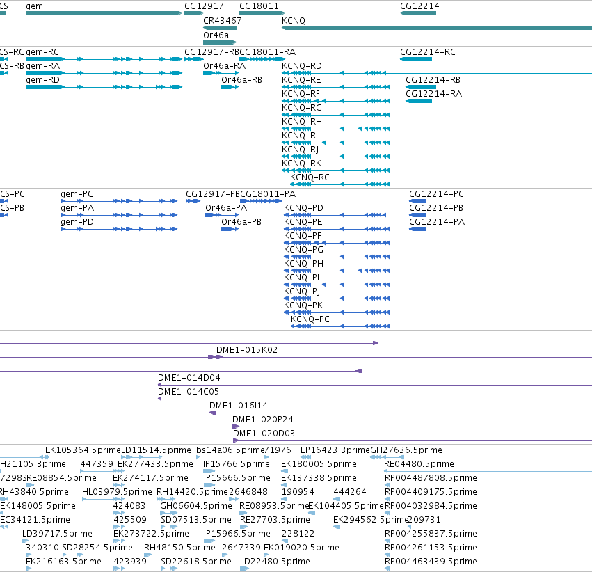The image size is (592, 572).
Task: Click protein KCNQ-PI
Action: pos(337,285)
